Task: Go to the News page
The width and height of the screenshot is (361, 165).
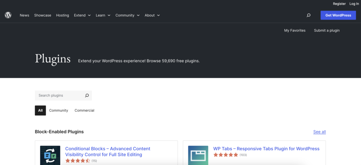Action: [x=24, y=15]
